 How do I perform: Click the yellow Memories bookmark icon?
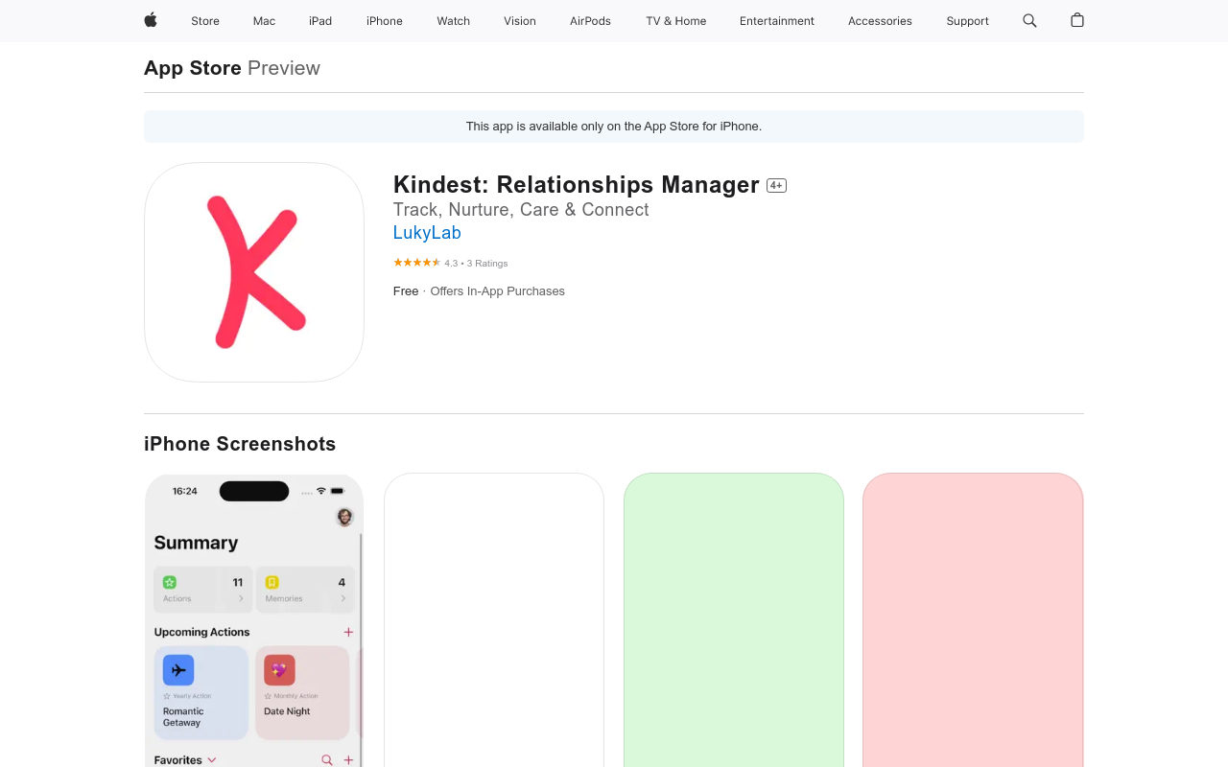pos(272,582)
